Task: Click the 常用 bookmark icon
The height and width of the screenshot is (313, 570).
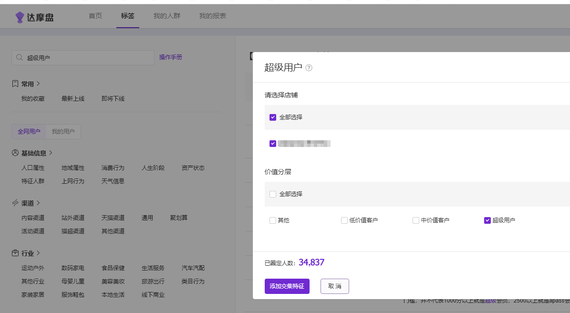Action: tap(15, 83)
